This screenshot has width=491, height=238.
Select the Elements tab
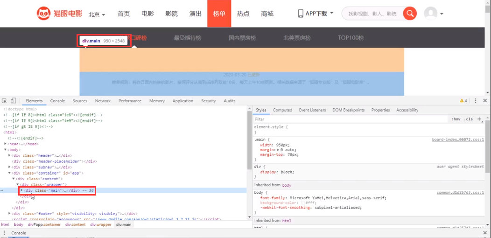coord(34,101)
